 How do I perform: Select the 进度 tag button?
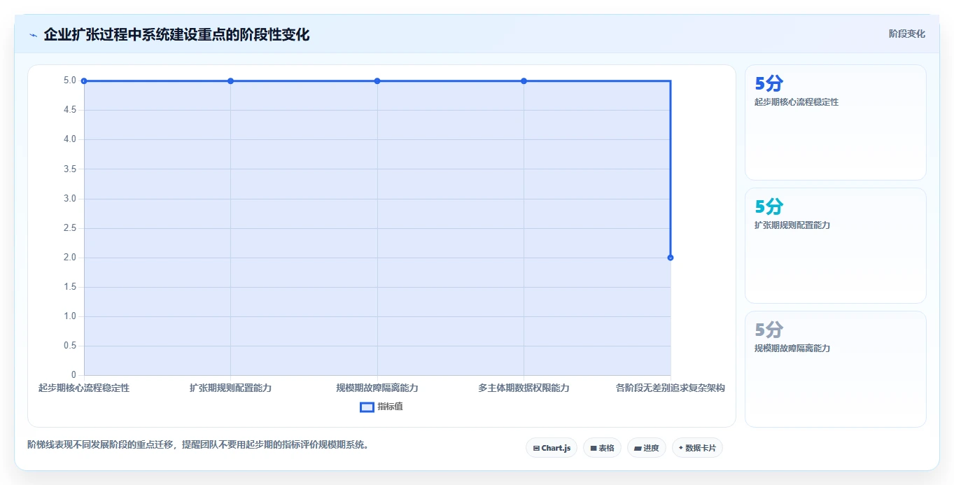point(647,448)
